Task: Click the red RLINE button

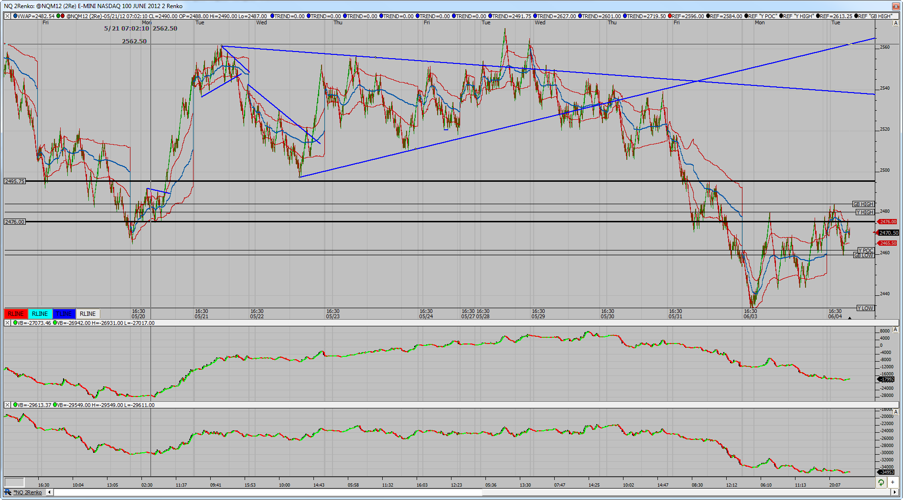Action: click(16, 313)
